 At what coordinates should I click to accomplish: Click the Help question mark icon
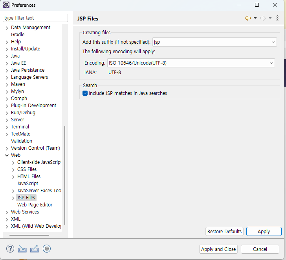pos(10,249)
